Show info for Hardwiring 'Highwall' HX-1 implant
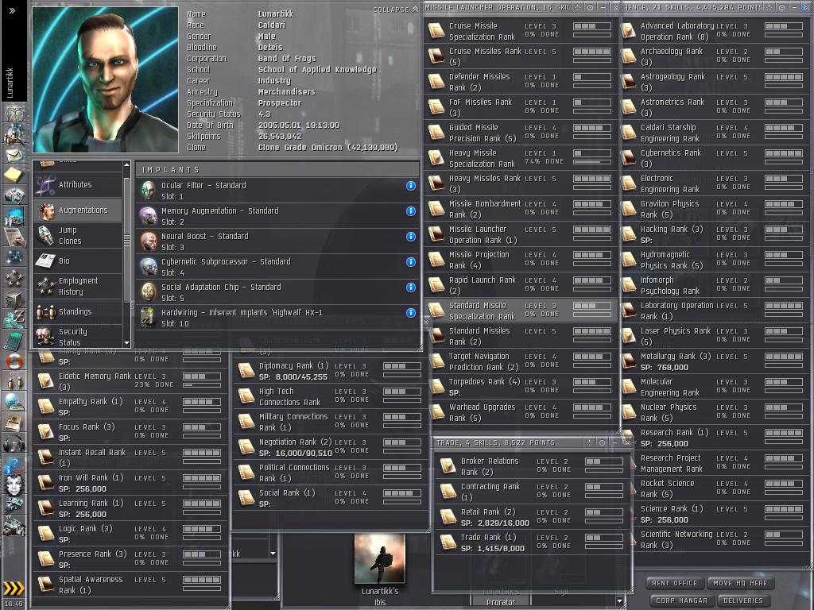The height and width of the screenshot is (610, 814). click(411, 312)
